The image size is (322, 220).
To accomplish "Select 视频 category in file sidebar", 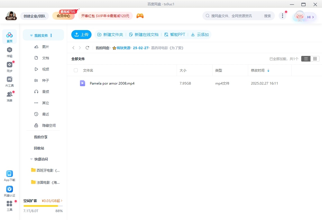I will click(45, 69).
